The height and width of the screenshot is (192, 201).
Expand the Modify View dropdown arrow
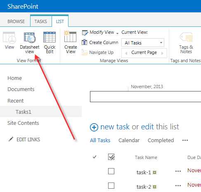pyautogui.click(x=117, y=33)
